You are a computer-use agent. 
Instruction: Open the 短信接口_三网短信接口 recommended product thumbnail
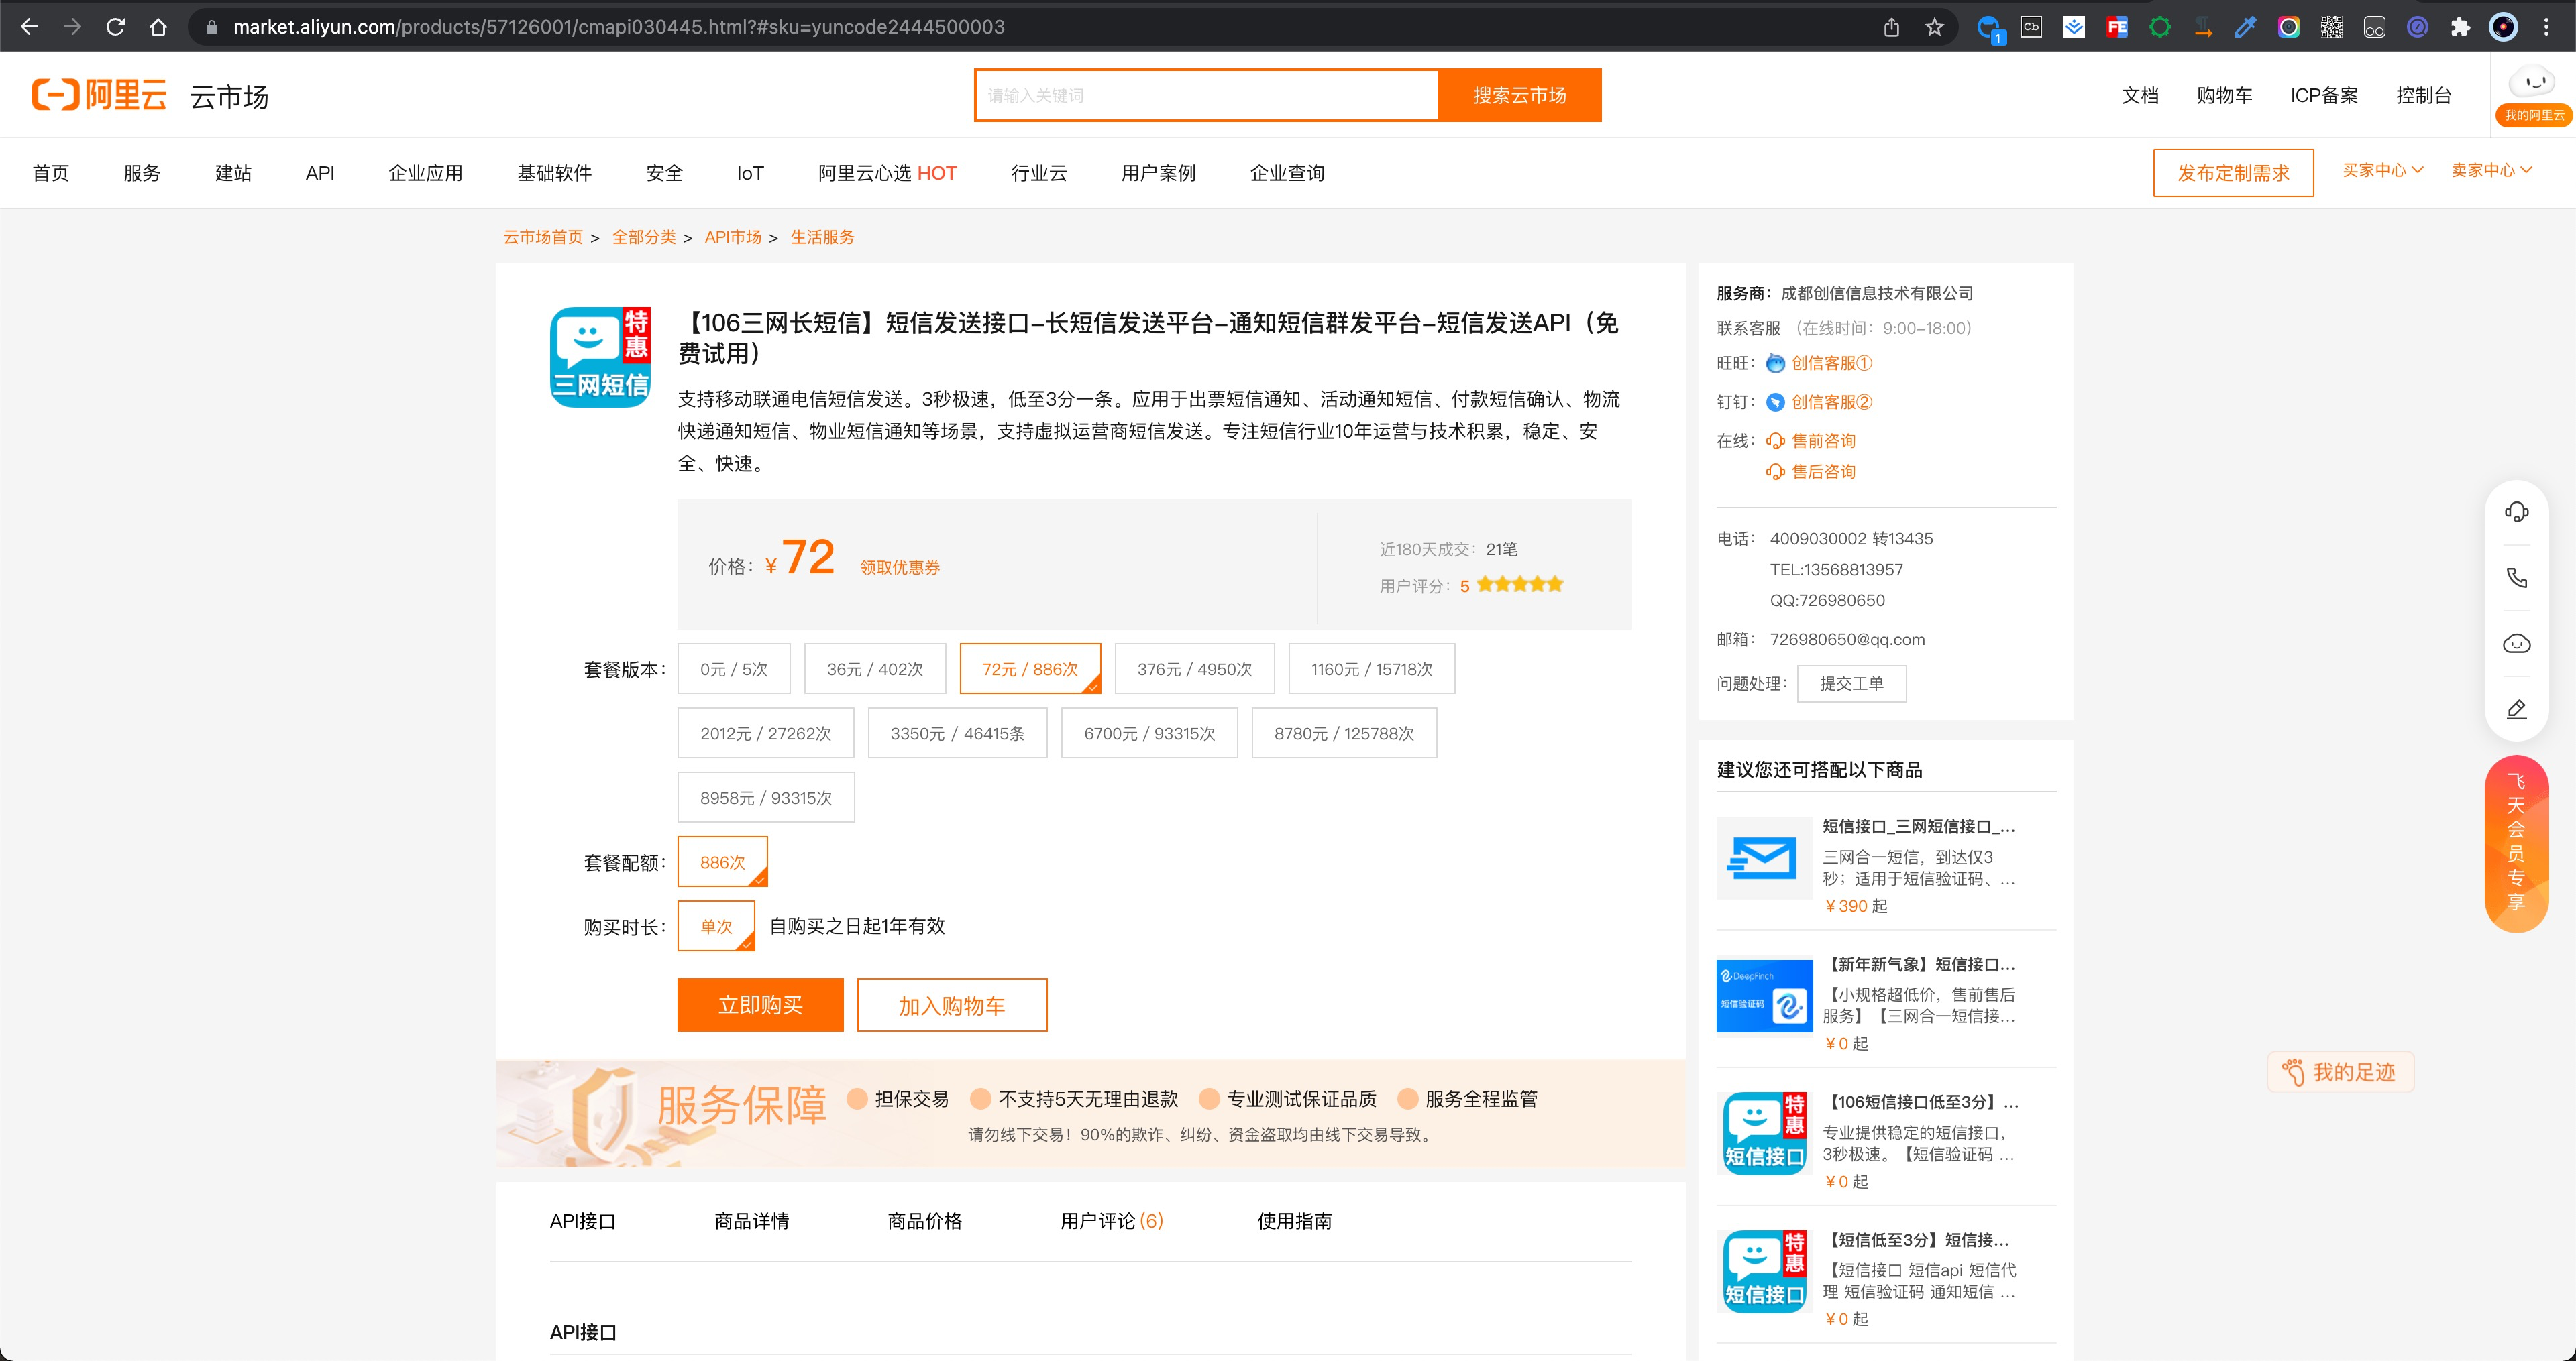click(x=1764, y=857)
